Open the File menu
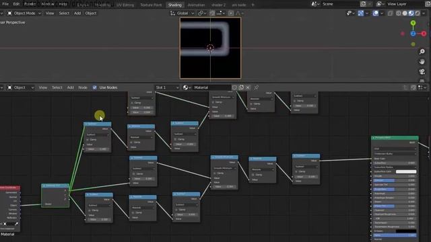This screenshot has height=242, width=431. click(x=5, y=4)
